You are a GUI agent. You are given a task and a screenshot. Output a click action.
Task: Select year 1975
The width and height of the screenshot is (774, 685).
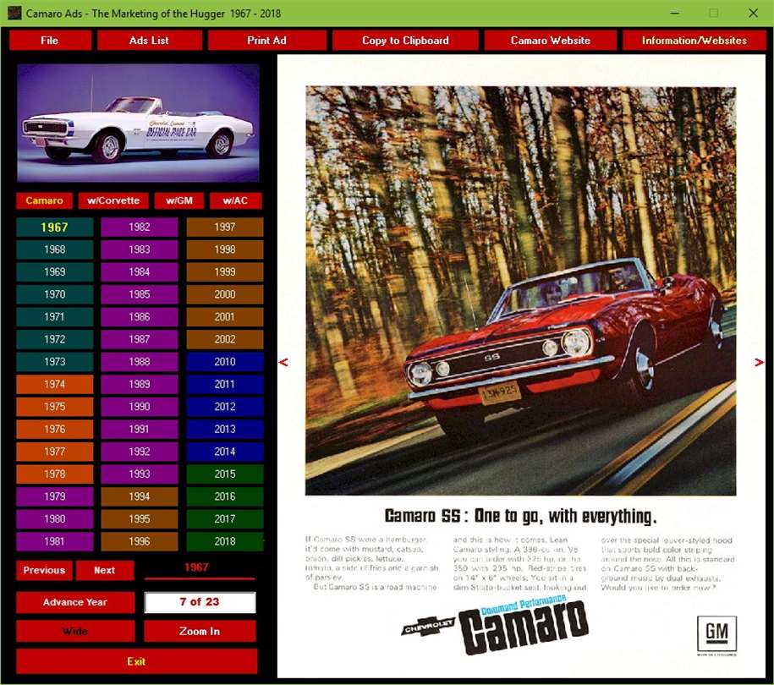click(55, 407)
